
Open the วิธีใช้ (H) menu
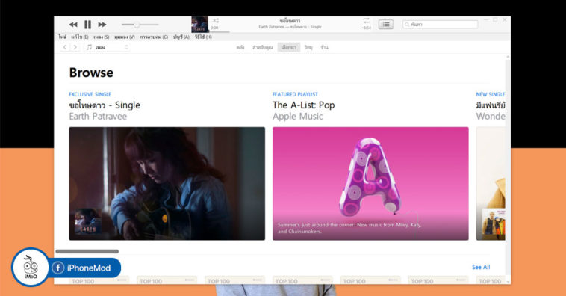[x=203, y=37]
